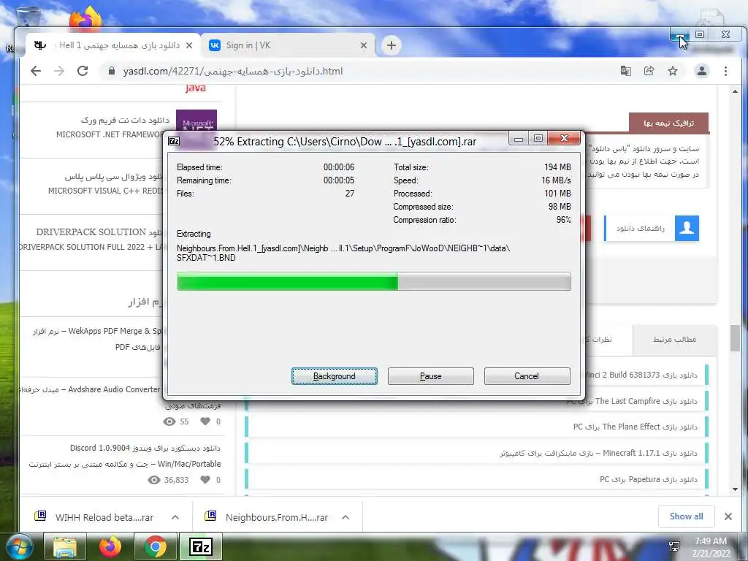Click the extraction progress bar
Screen dimensions: 748x561
pos(373,281)
